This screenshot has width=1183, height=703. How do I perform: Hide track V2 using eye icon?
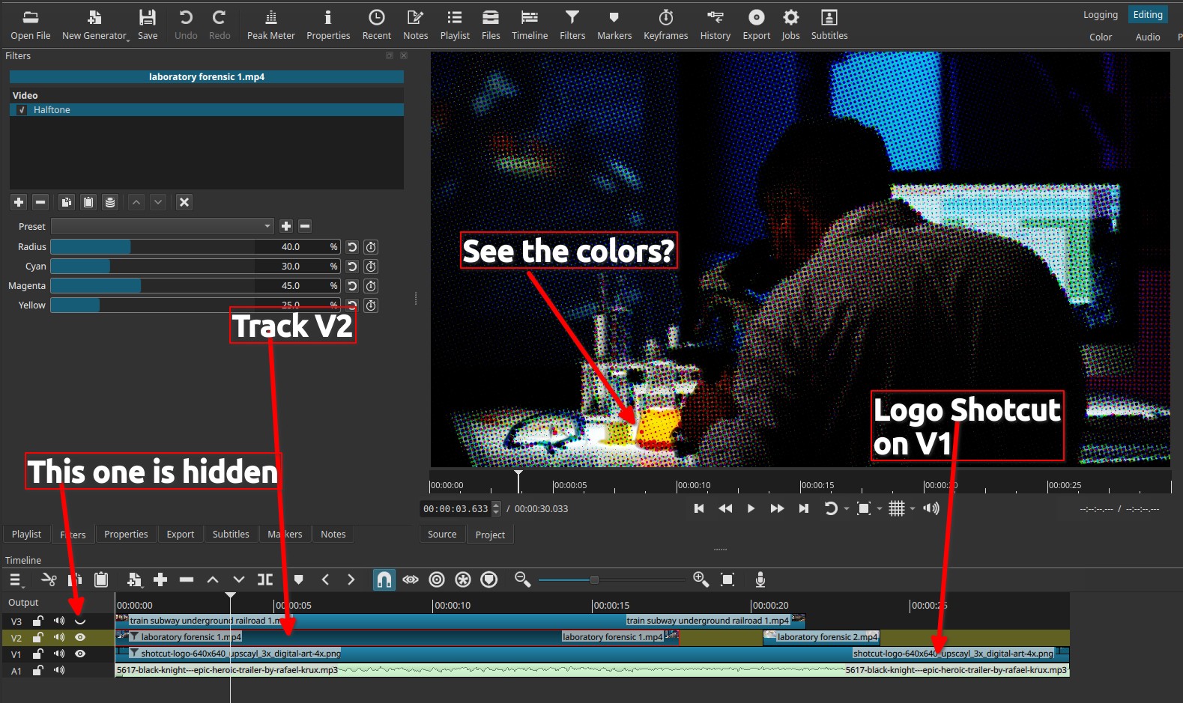pyautogui.click(x=80, y=638)
